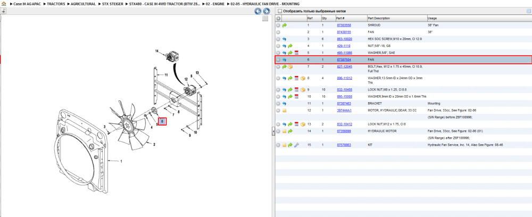Open TRACTORS breadcrumb

pyautogui.click(x=56, y=4)
